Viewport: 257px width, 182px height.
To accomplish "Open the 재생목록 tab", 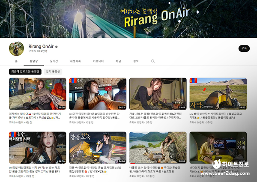I will [75, 61].
